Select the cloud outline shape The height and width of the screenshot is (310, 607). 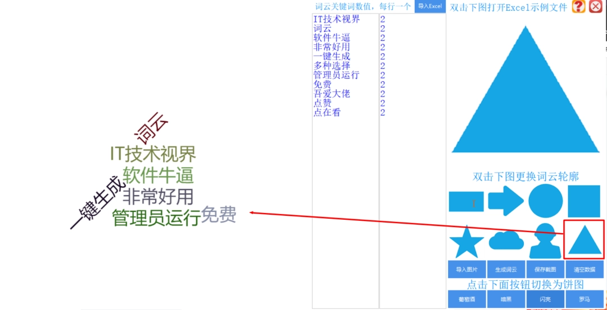coord(506,240)
